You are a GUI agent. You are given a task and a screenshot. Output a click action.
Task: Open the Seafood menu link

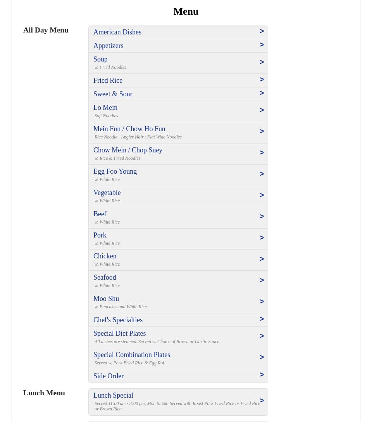[x=104, y=277]
